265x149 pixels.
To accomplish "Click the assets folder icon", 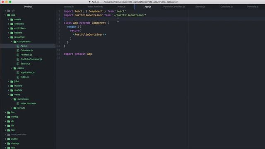I will pos(12,19).
